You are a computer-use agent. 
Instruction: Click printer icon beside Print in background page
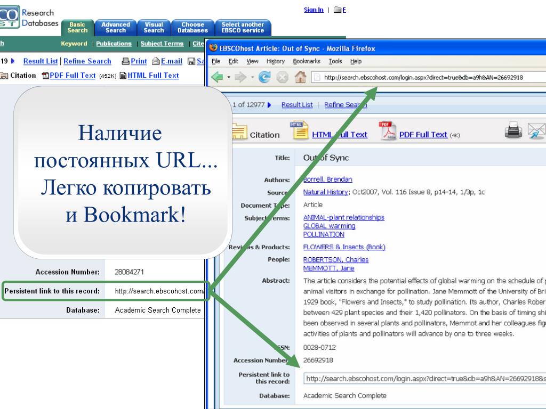[x=125, y=61]
